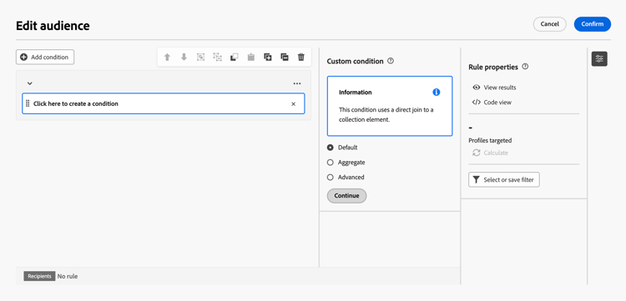
Task: Move selection up with the up arrow icon
Action: click(167, 58)
